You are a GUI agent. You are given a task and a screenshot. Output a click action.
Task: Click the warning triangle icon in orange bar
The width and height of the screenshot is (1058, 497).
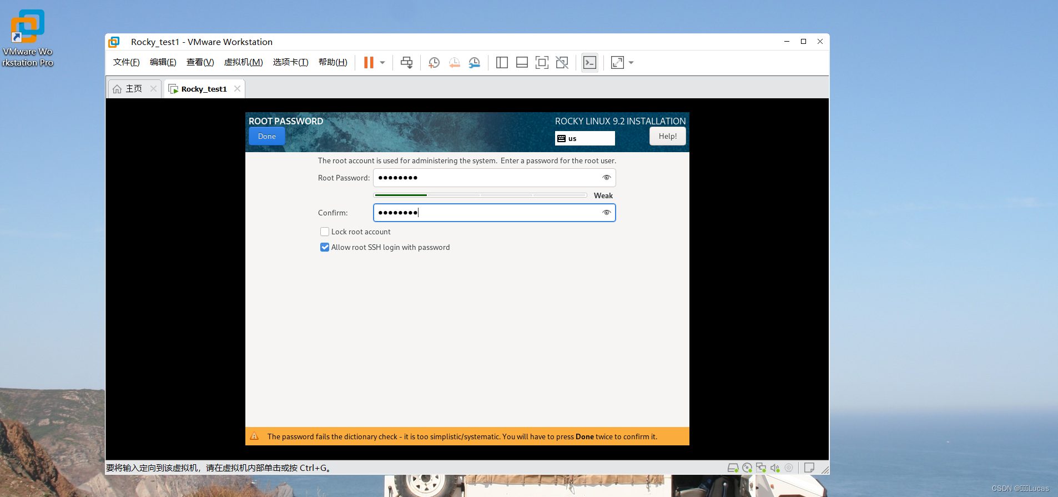[255, 436]
